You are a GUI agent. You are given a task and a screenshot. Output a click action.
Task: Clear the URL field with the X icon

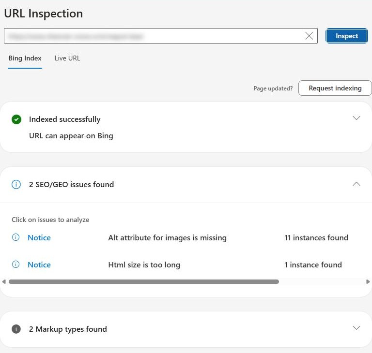pos(309,36)
